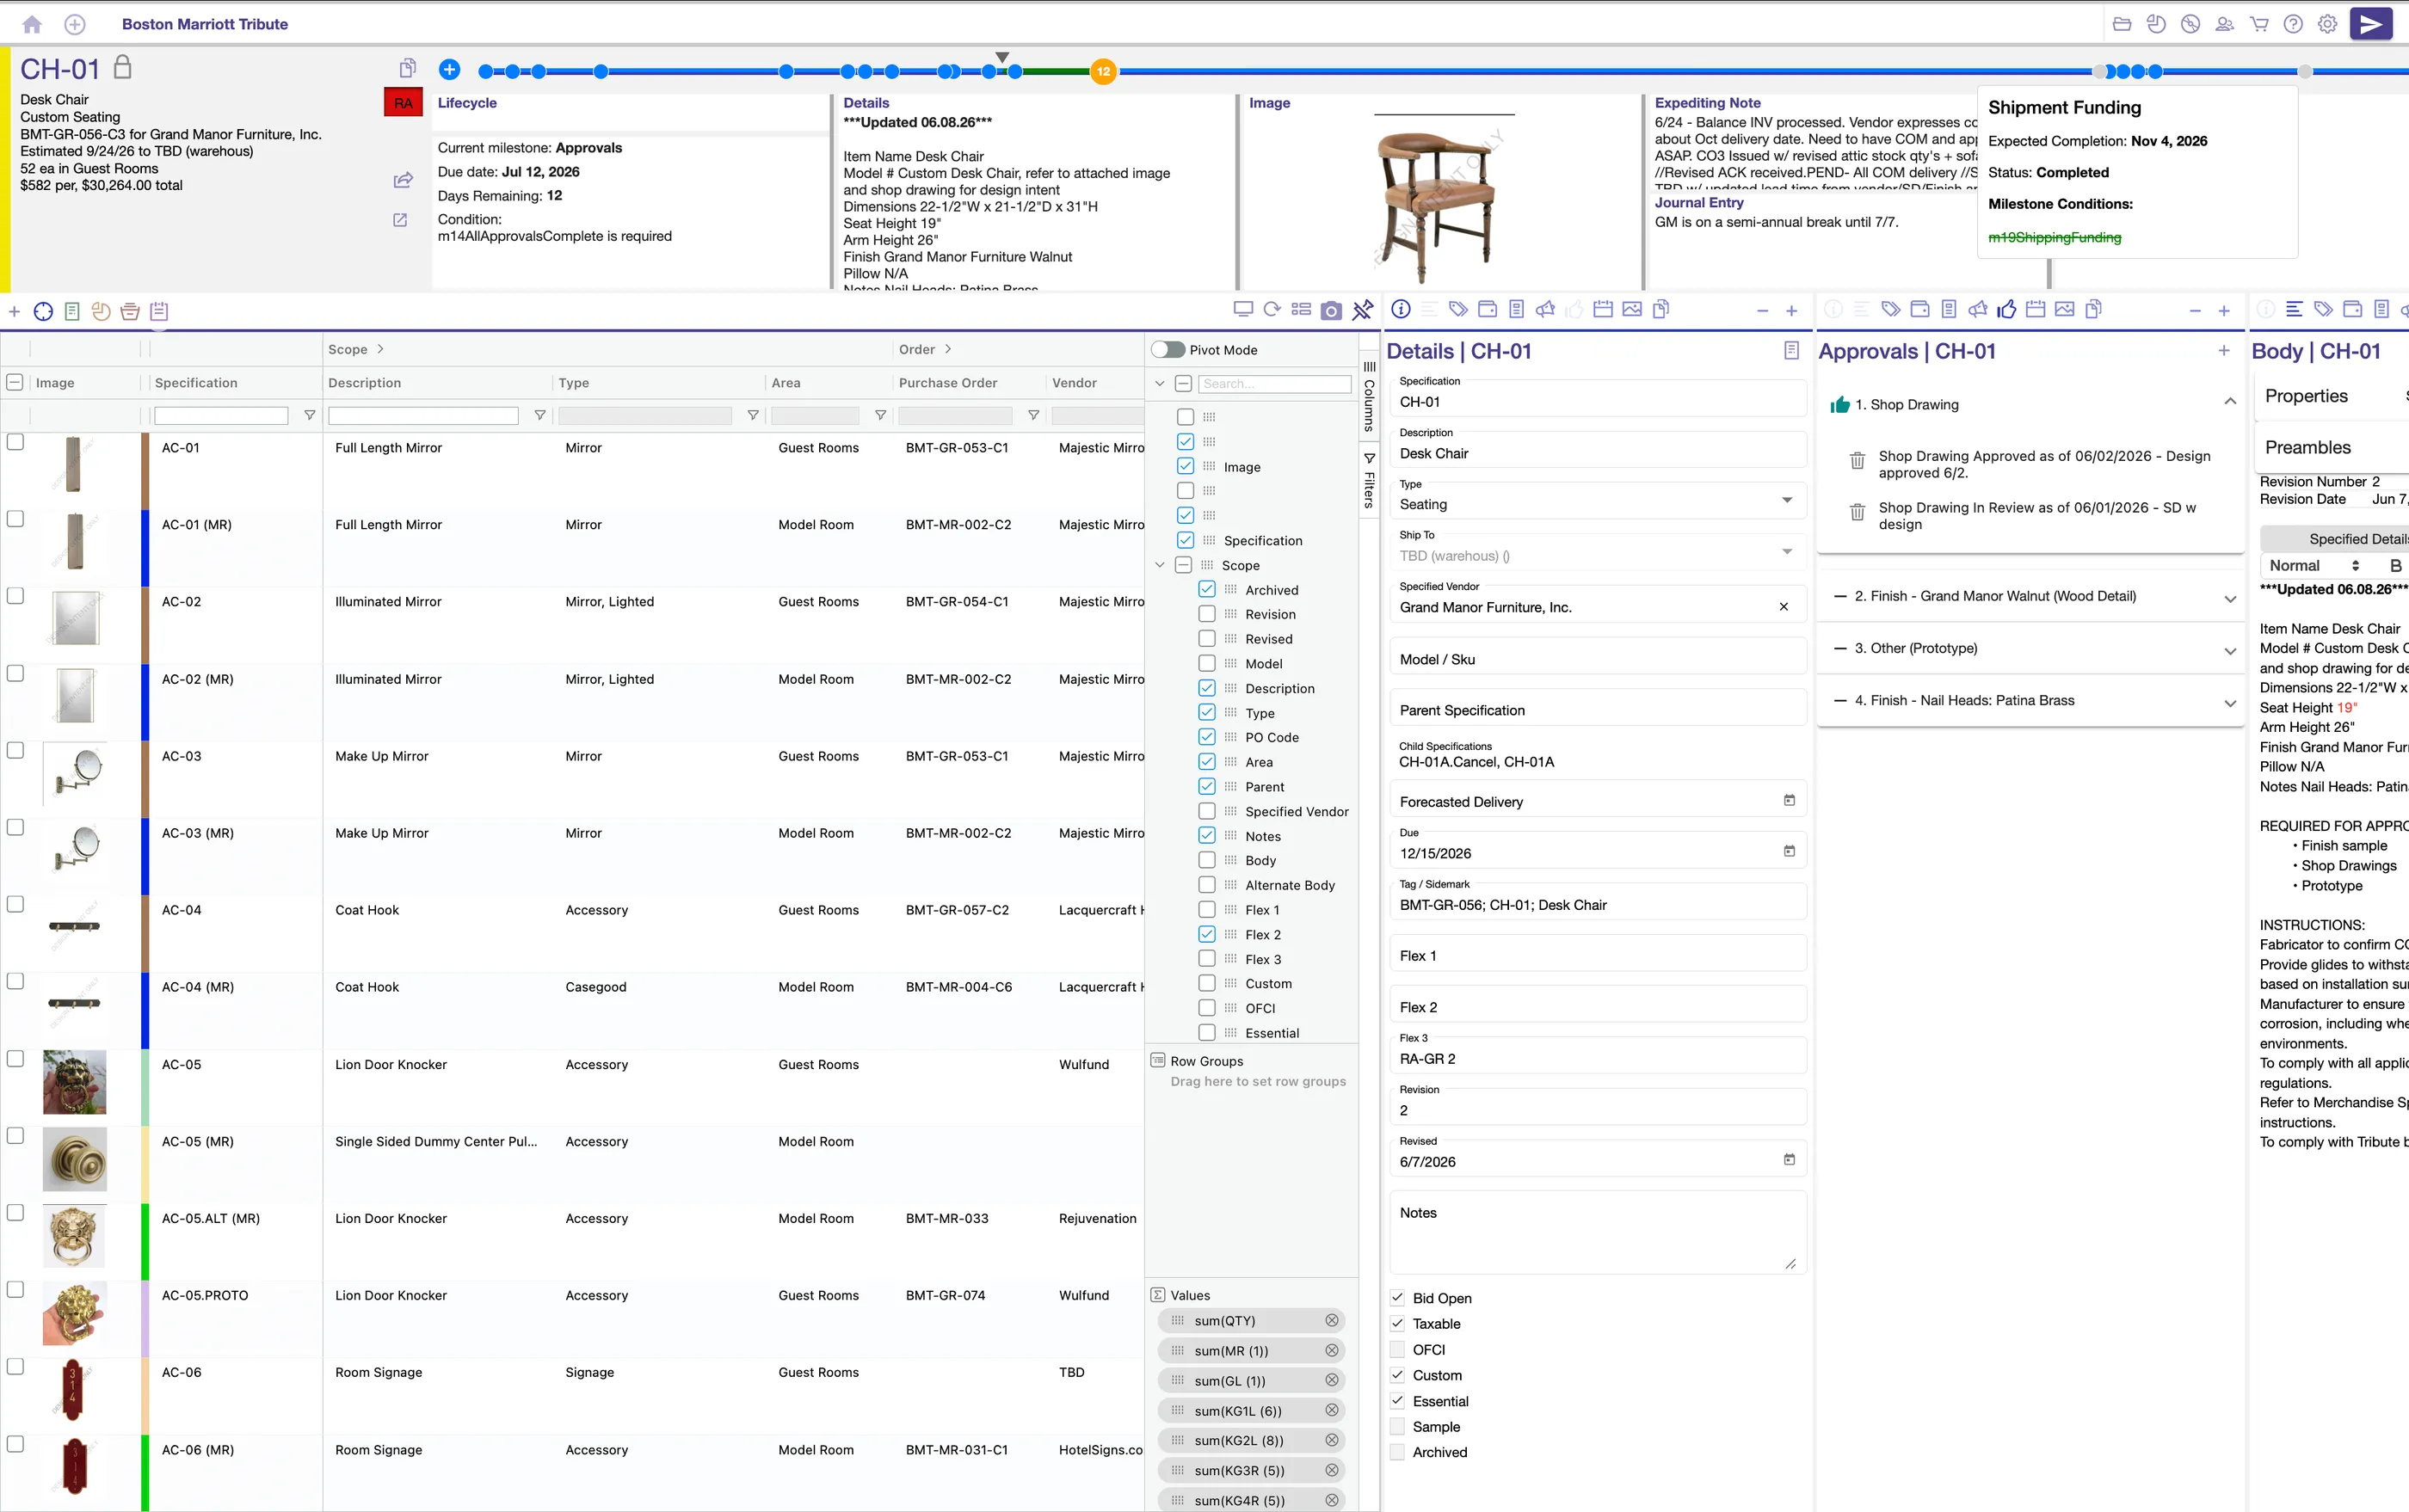
Task: Open the shopping cart icon
Action: pyautogui.click(x=2259, y=24)
